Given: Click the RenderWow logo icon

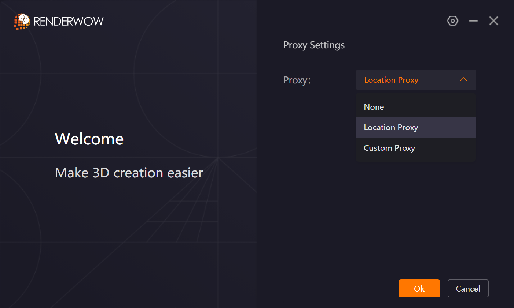Looking at the screenshot, I should [22, 22].
